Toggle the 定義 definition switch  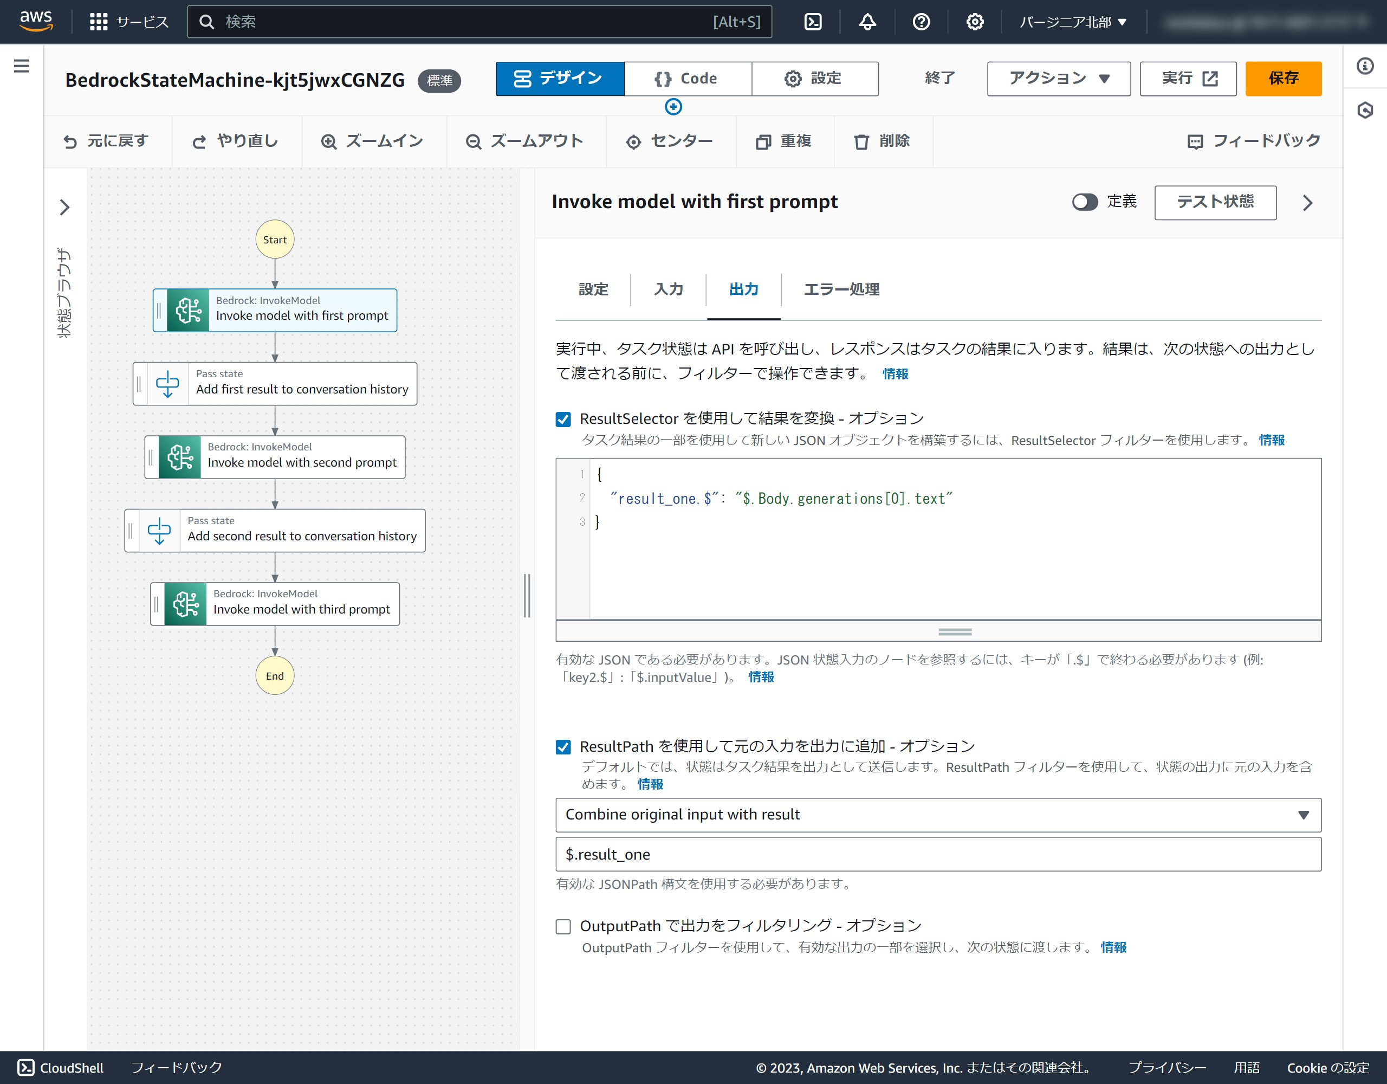(x=1085, y=202)
